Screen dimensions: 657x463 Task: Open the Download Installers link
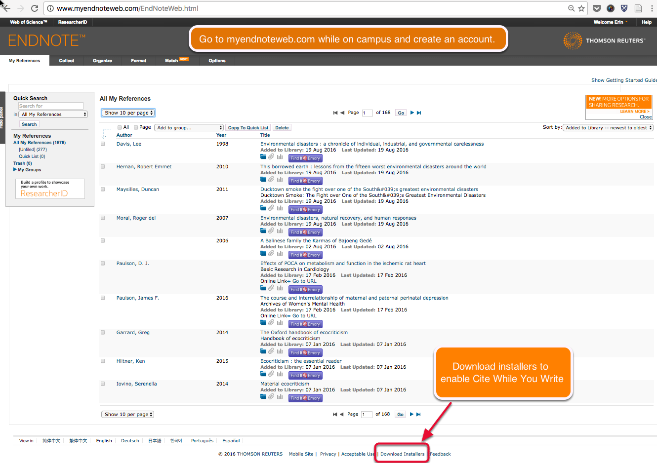tap(402, 454)
